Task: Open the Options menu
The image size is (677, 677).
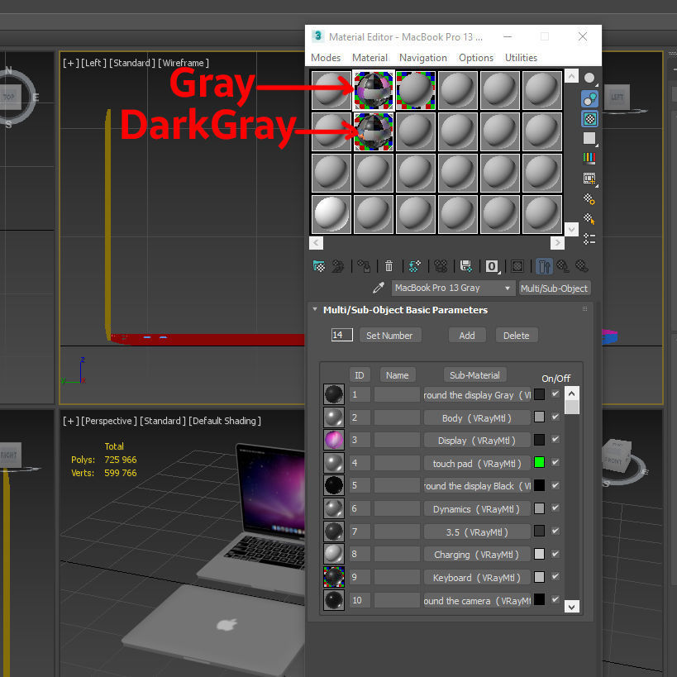Action: click(476, 57)
